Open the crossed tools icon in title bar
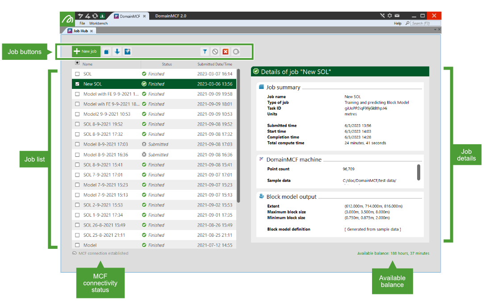The height and width of the screenshot is (302, 485). (x=382, y=16)
